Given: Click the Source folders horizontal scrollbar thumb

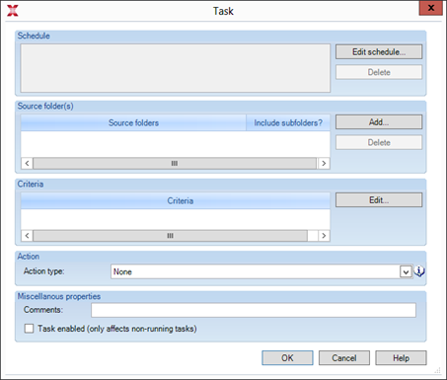Looking at the screenshot, I should pos(175,163).
